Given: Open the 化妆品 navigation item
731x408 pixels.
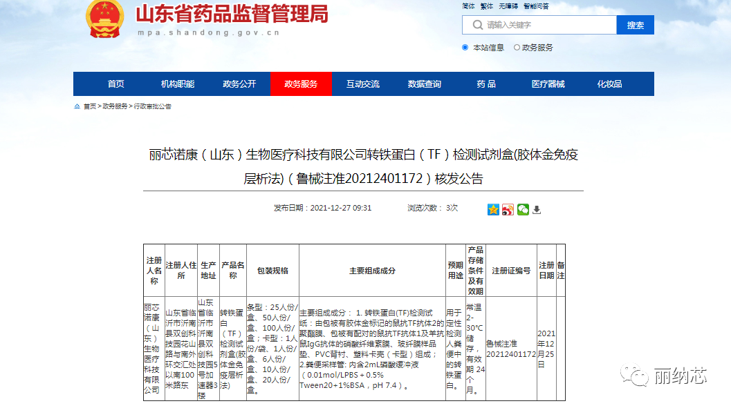Looking at the screenshot, I should tap(609, 84).
